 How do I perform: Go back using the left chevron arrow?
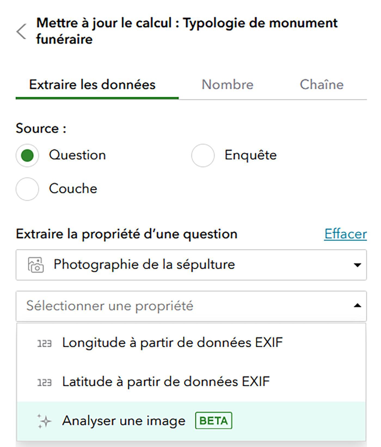[x=21, y=31]
